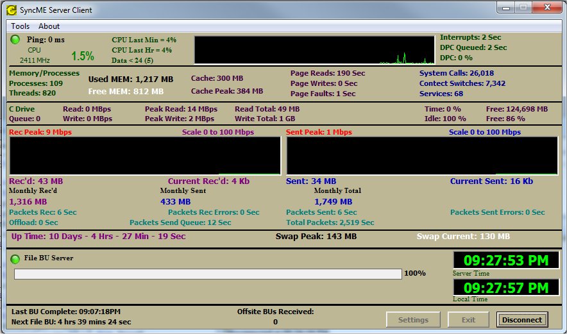Click the Exit button
This screenshot has width=567, height=334.
468,319
